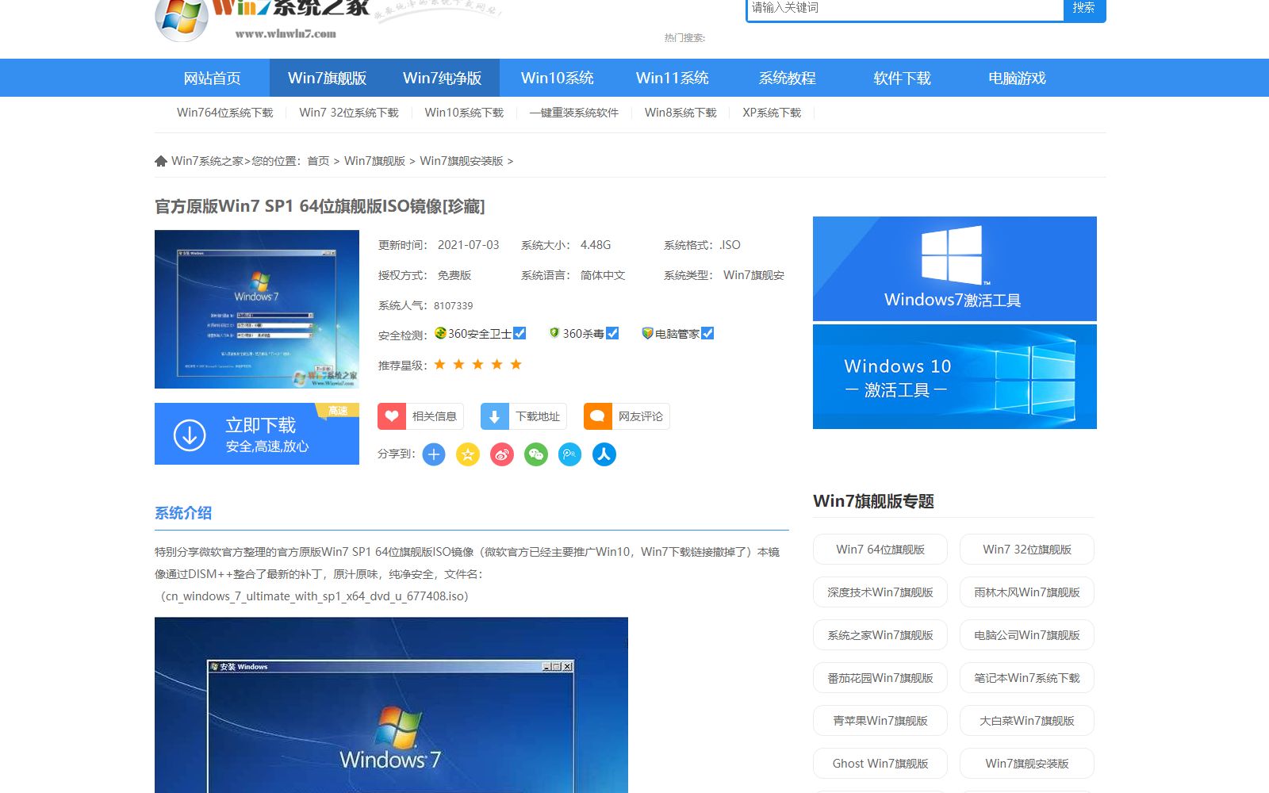Share to WeChat via green icon
Screen dimensions: 1269x793
[536, 454]
